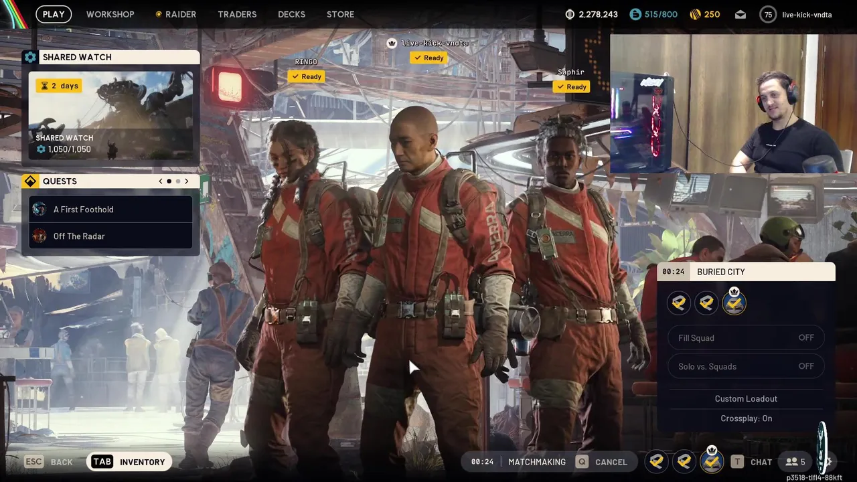The image size is (857, 482).
Task: Go to the previous quests page arrow
Action: coord(161,181)
